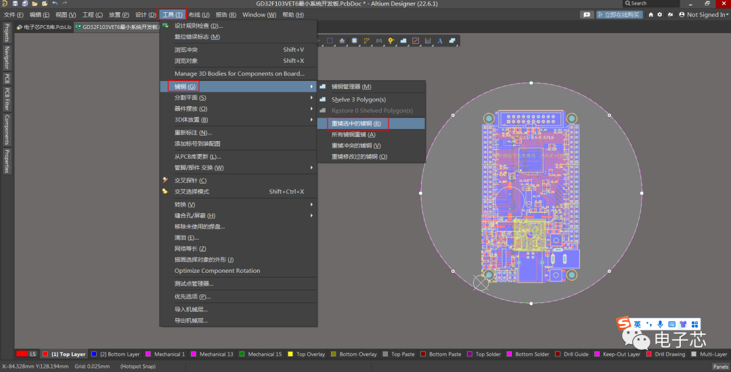The image size is (731, 372).
Task: Open the Projects side panel tab
Action: tap(7, 32)
